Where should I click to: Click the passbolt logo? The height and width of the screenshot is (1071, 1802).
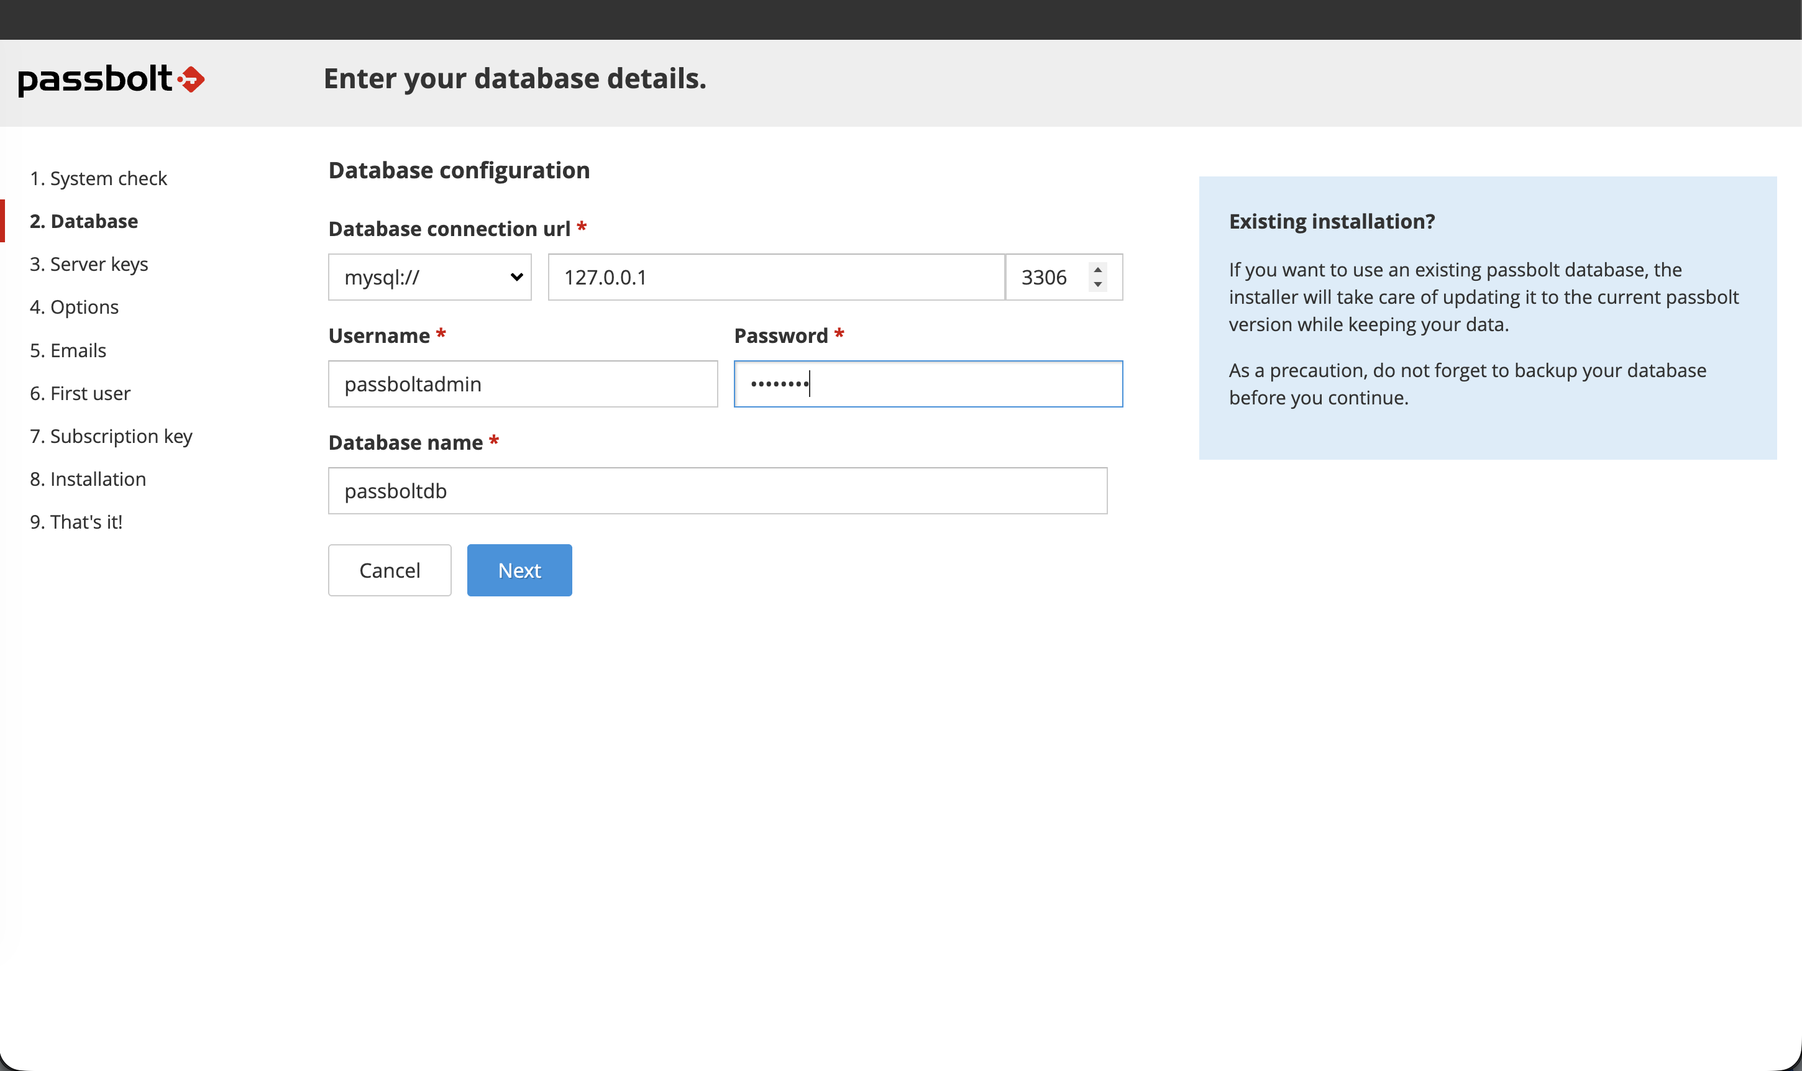(x=112, y=80)
